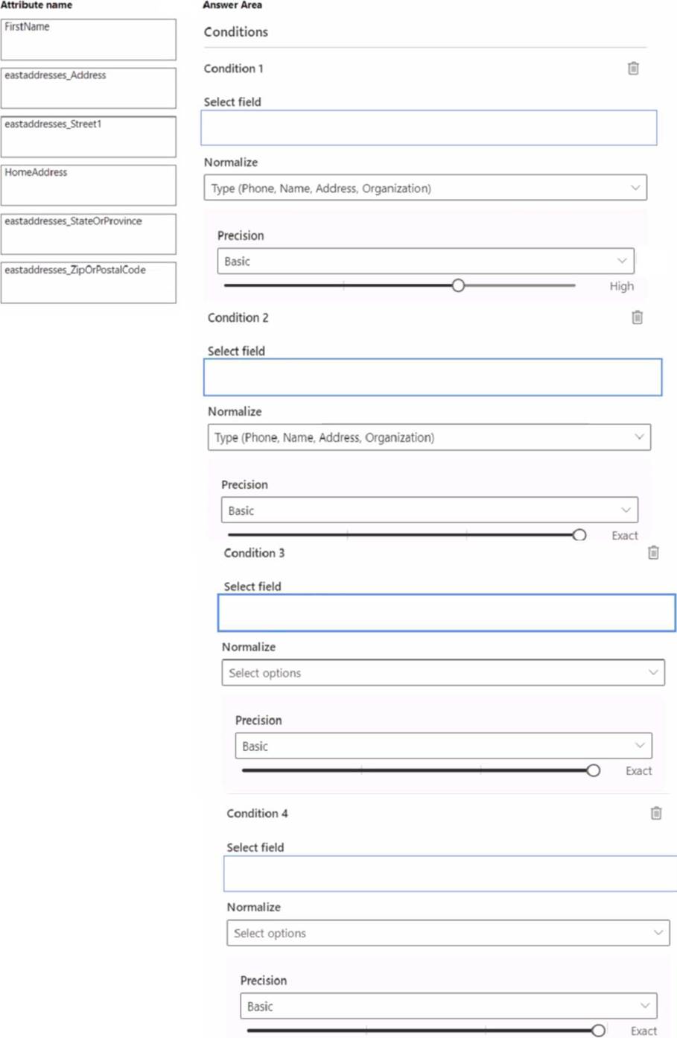Select eastaddresses_Street1 attribute box
677x1038 pixels.
[x=89, y=137]
